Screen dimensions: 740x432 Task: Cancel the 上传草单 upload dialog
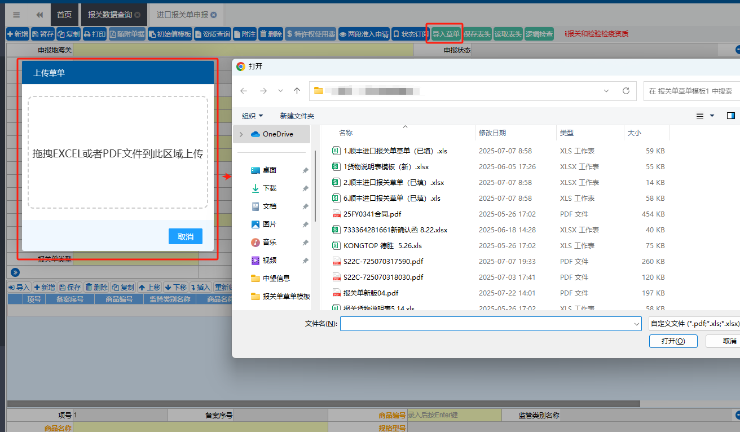[185, 236]
